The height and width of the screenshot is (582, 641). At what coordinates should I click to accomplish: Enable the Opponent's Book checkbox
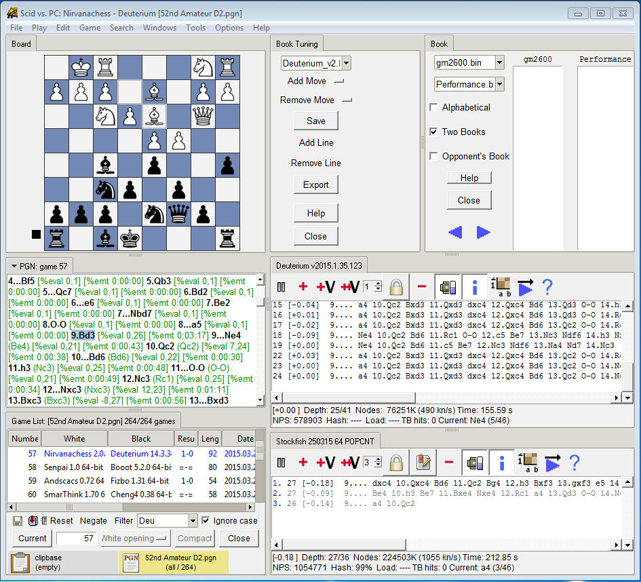[433, 156]
